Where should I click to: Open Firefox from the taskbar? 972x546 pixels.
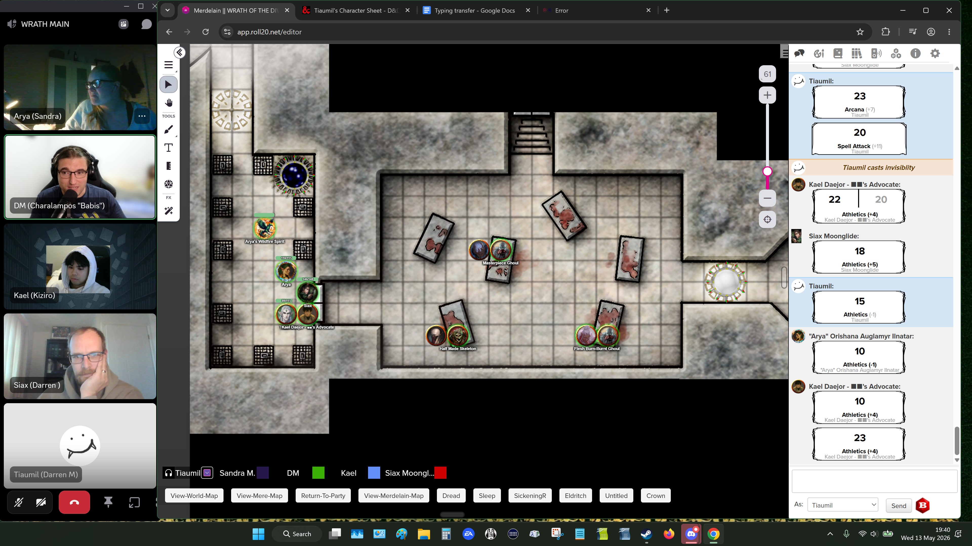[669, 534]
